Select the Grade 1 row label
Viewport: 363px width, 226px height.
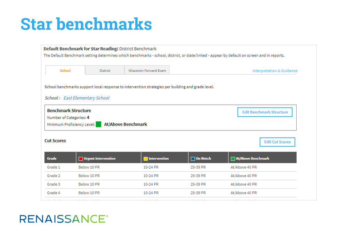point(54,167)
